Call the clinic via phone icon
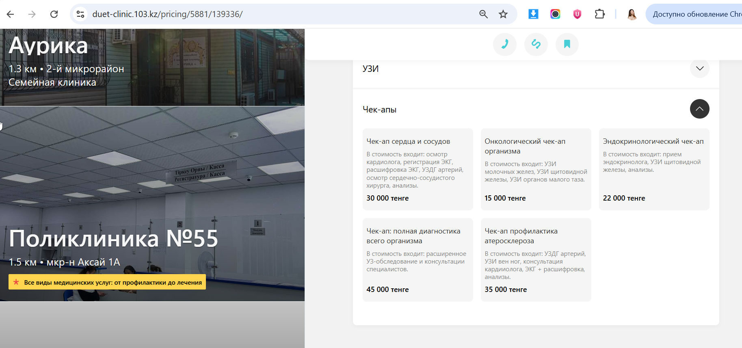742x348 pixels. click(505, 44)
